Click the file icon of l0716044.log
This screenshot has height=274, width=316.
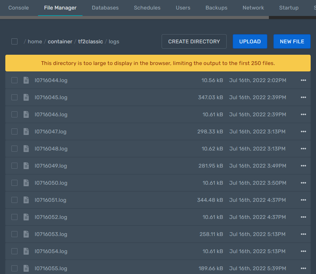pyautogui.click(x=26, y=80)
